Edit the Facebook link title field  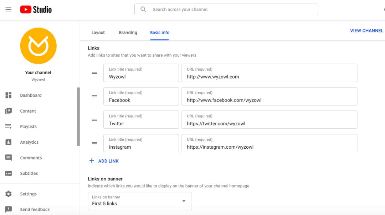coord(141,96)
